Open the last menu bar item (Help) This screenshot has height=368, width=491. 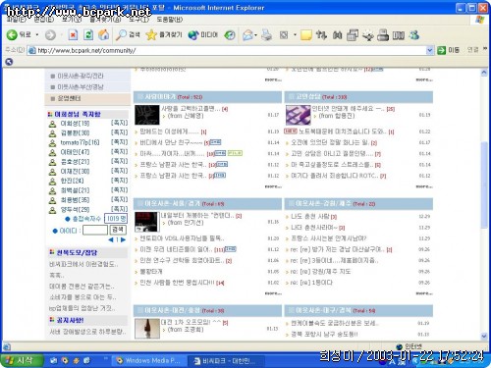pos(170,20)
